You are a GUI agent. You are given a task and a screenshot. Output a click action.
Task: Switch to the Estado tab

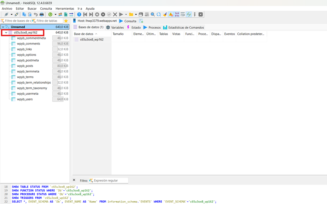134,28
